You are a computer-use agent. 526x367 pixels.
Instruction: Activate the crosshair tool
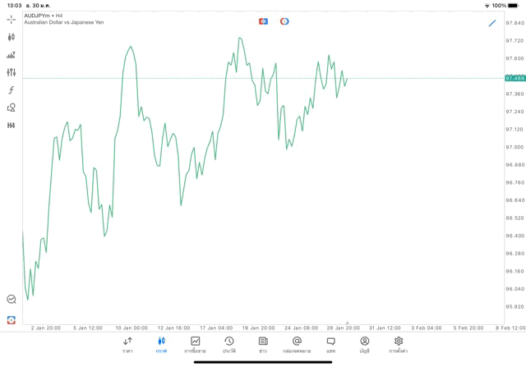point(12,19)
